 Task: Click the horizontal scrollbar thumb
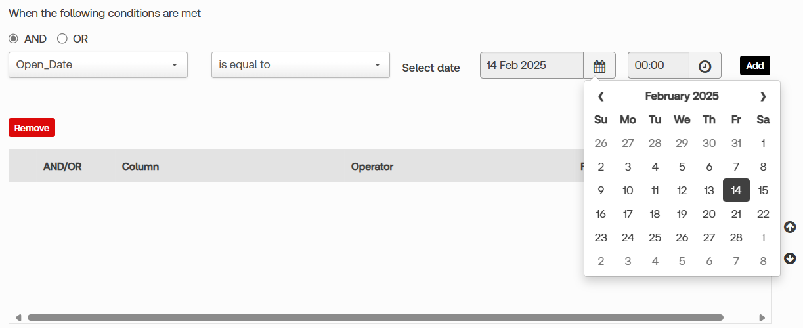[374, 318]
